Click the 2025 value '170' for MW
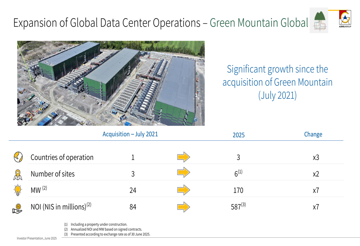 [238, 190]
